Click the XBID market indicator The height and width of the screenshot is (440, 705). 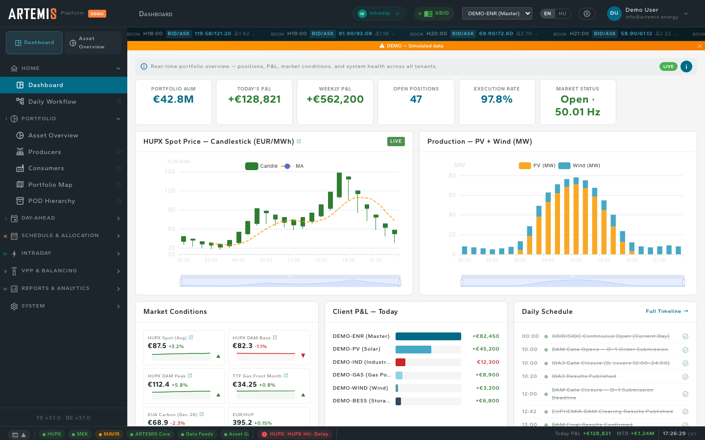434,14
